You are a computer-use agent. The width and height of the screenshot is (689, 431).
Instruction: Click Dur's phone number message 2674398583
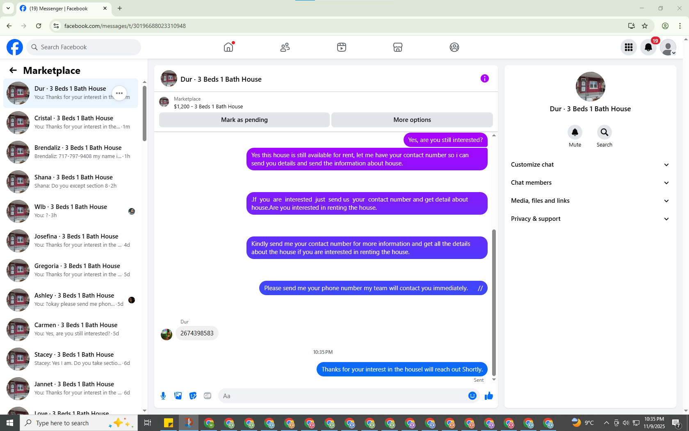coord(197,333)
